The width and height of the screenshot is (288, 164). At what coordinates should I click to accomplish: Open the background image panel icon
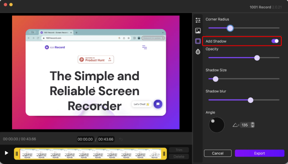tap(198, 31)
